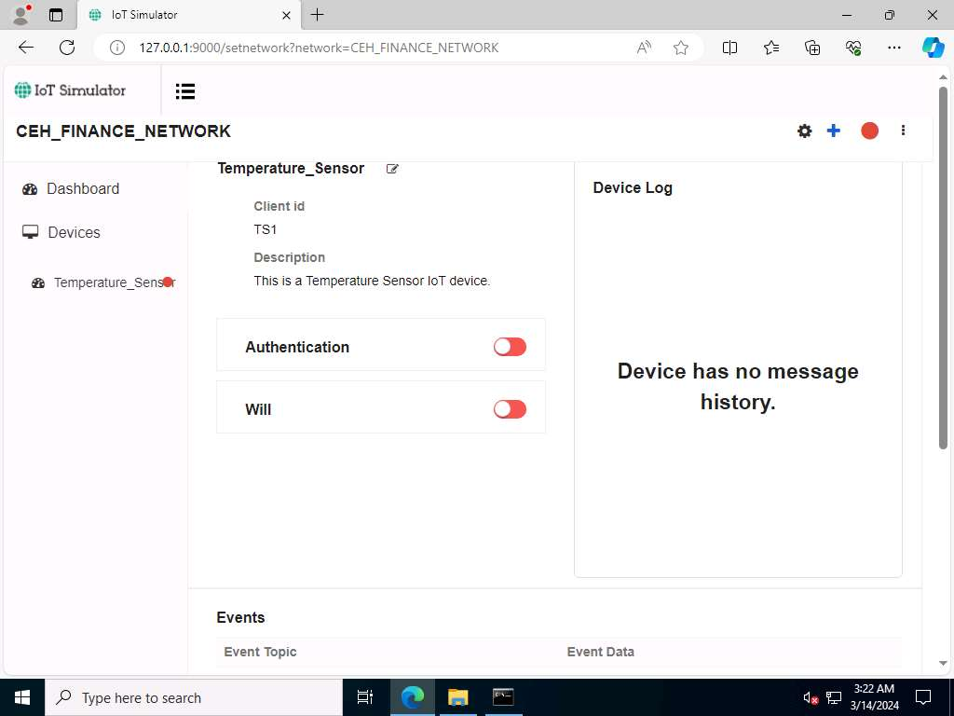Enable the Authentication toggle
Screen dimensions: 954x716
point(510,347)
